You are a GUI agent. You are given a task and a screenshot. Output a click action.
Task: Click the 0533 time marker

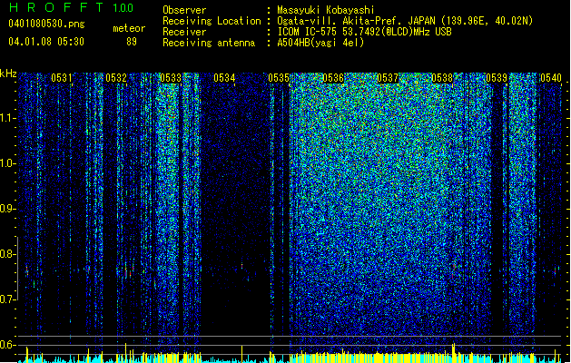(171, 78)
